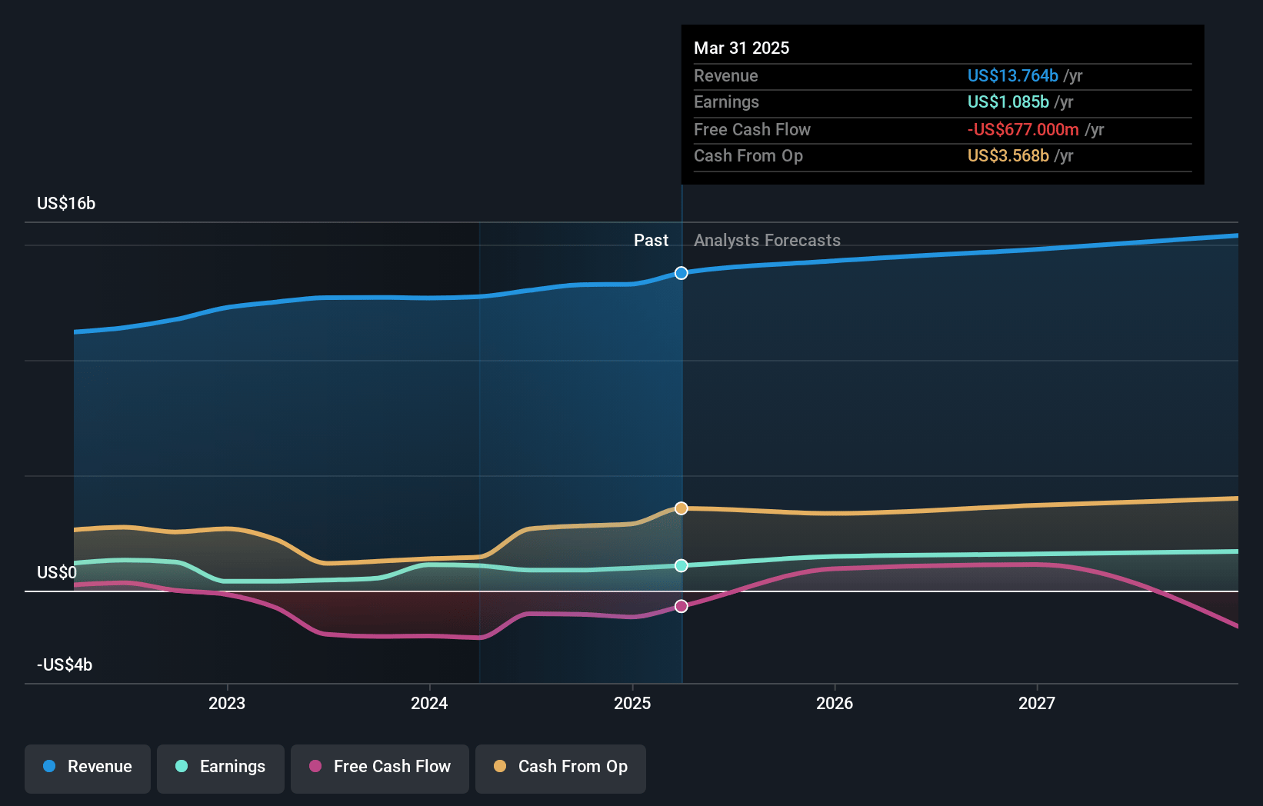Click the US$16b axis label

[66, 203]
